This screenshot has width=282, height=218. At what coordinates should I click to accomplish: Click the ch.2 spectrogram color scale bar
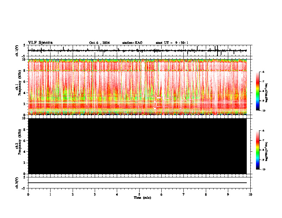pos(258,150)
